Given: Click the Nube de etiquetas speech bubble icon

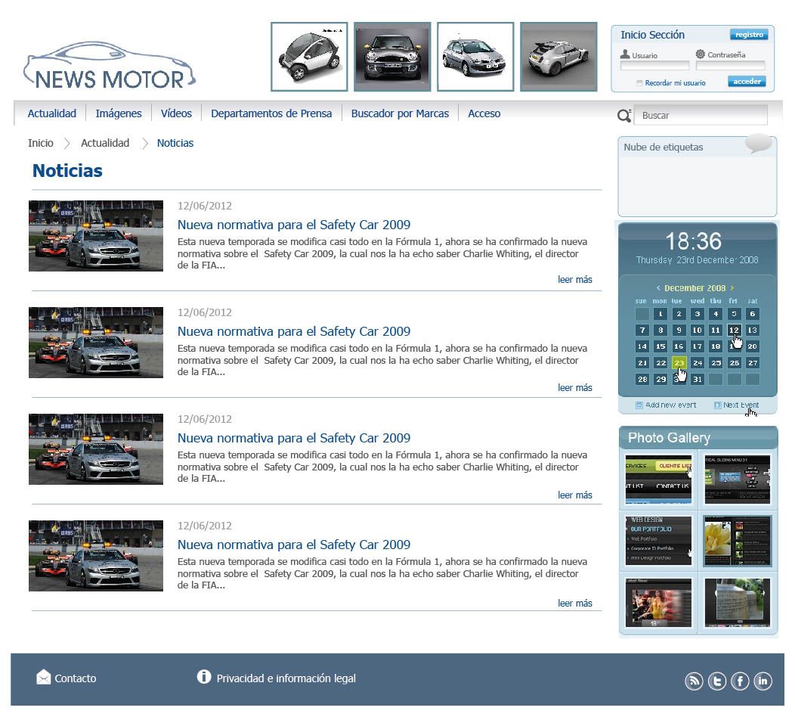Looking at the screenshot, I should (x=759, y=144).
